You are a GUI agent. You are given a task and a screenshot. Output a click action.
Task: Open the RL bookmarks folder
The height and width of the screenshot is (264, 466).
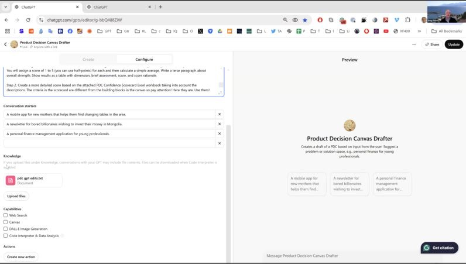point(141,31)
